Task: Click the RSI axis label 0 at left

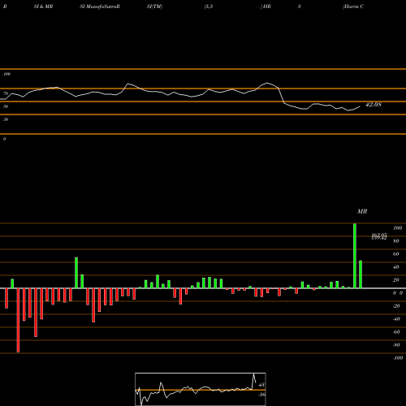Action: click(4, 139)
